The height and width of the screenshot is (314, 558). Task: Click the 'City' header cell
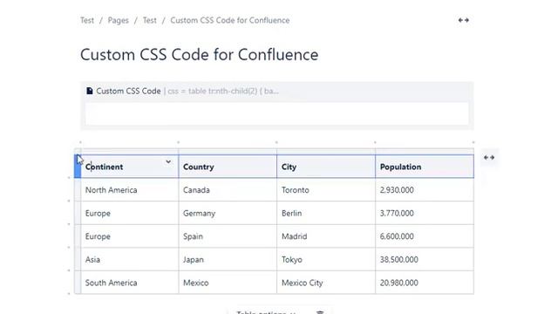click(x=326, y=167)
